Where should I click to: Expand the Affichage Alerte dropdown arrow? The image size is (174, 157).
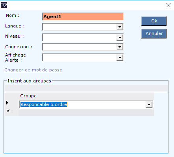(x=120, y=58)
